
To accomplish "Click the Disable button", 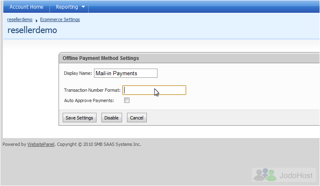I will (x=112, y=118).
